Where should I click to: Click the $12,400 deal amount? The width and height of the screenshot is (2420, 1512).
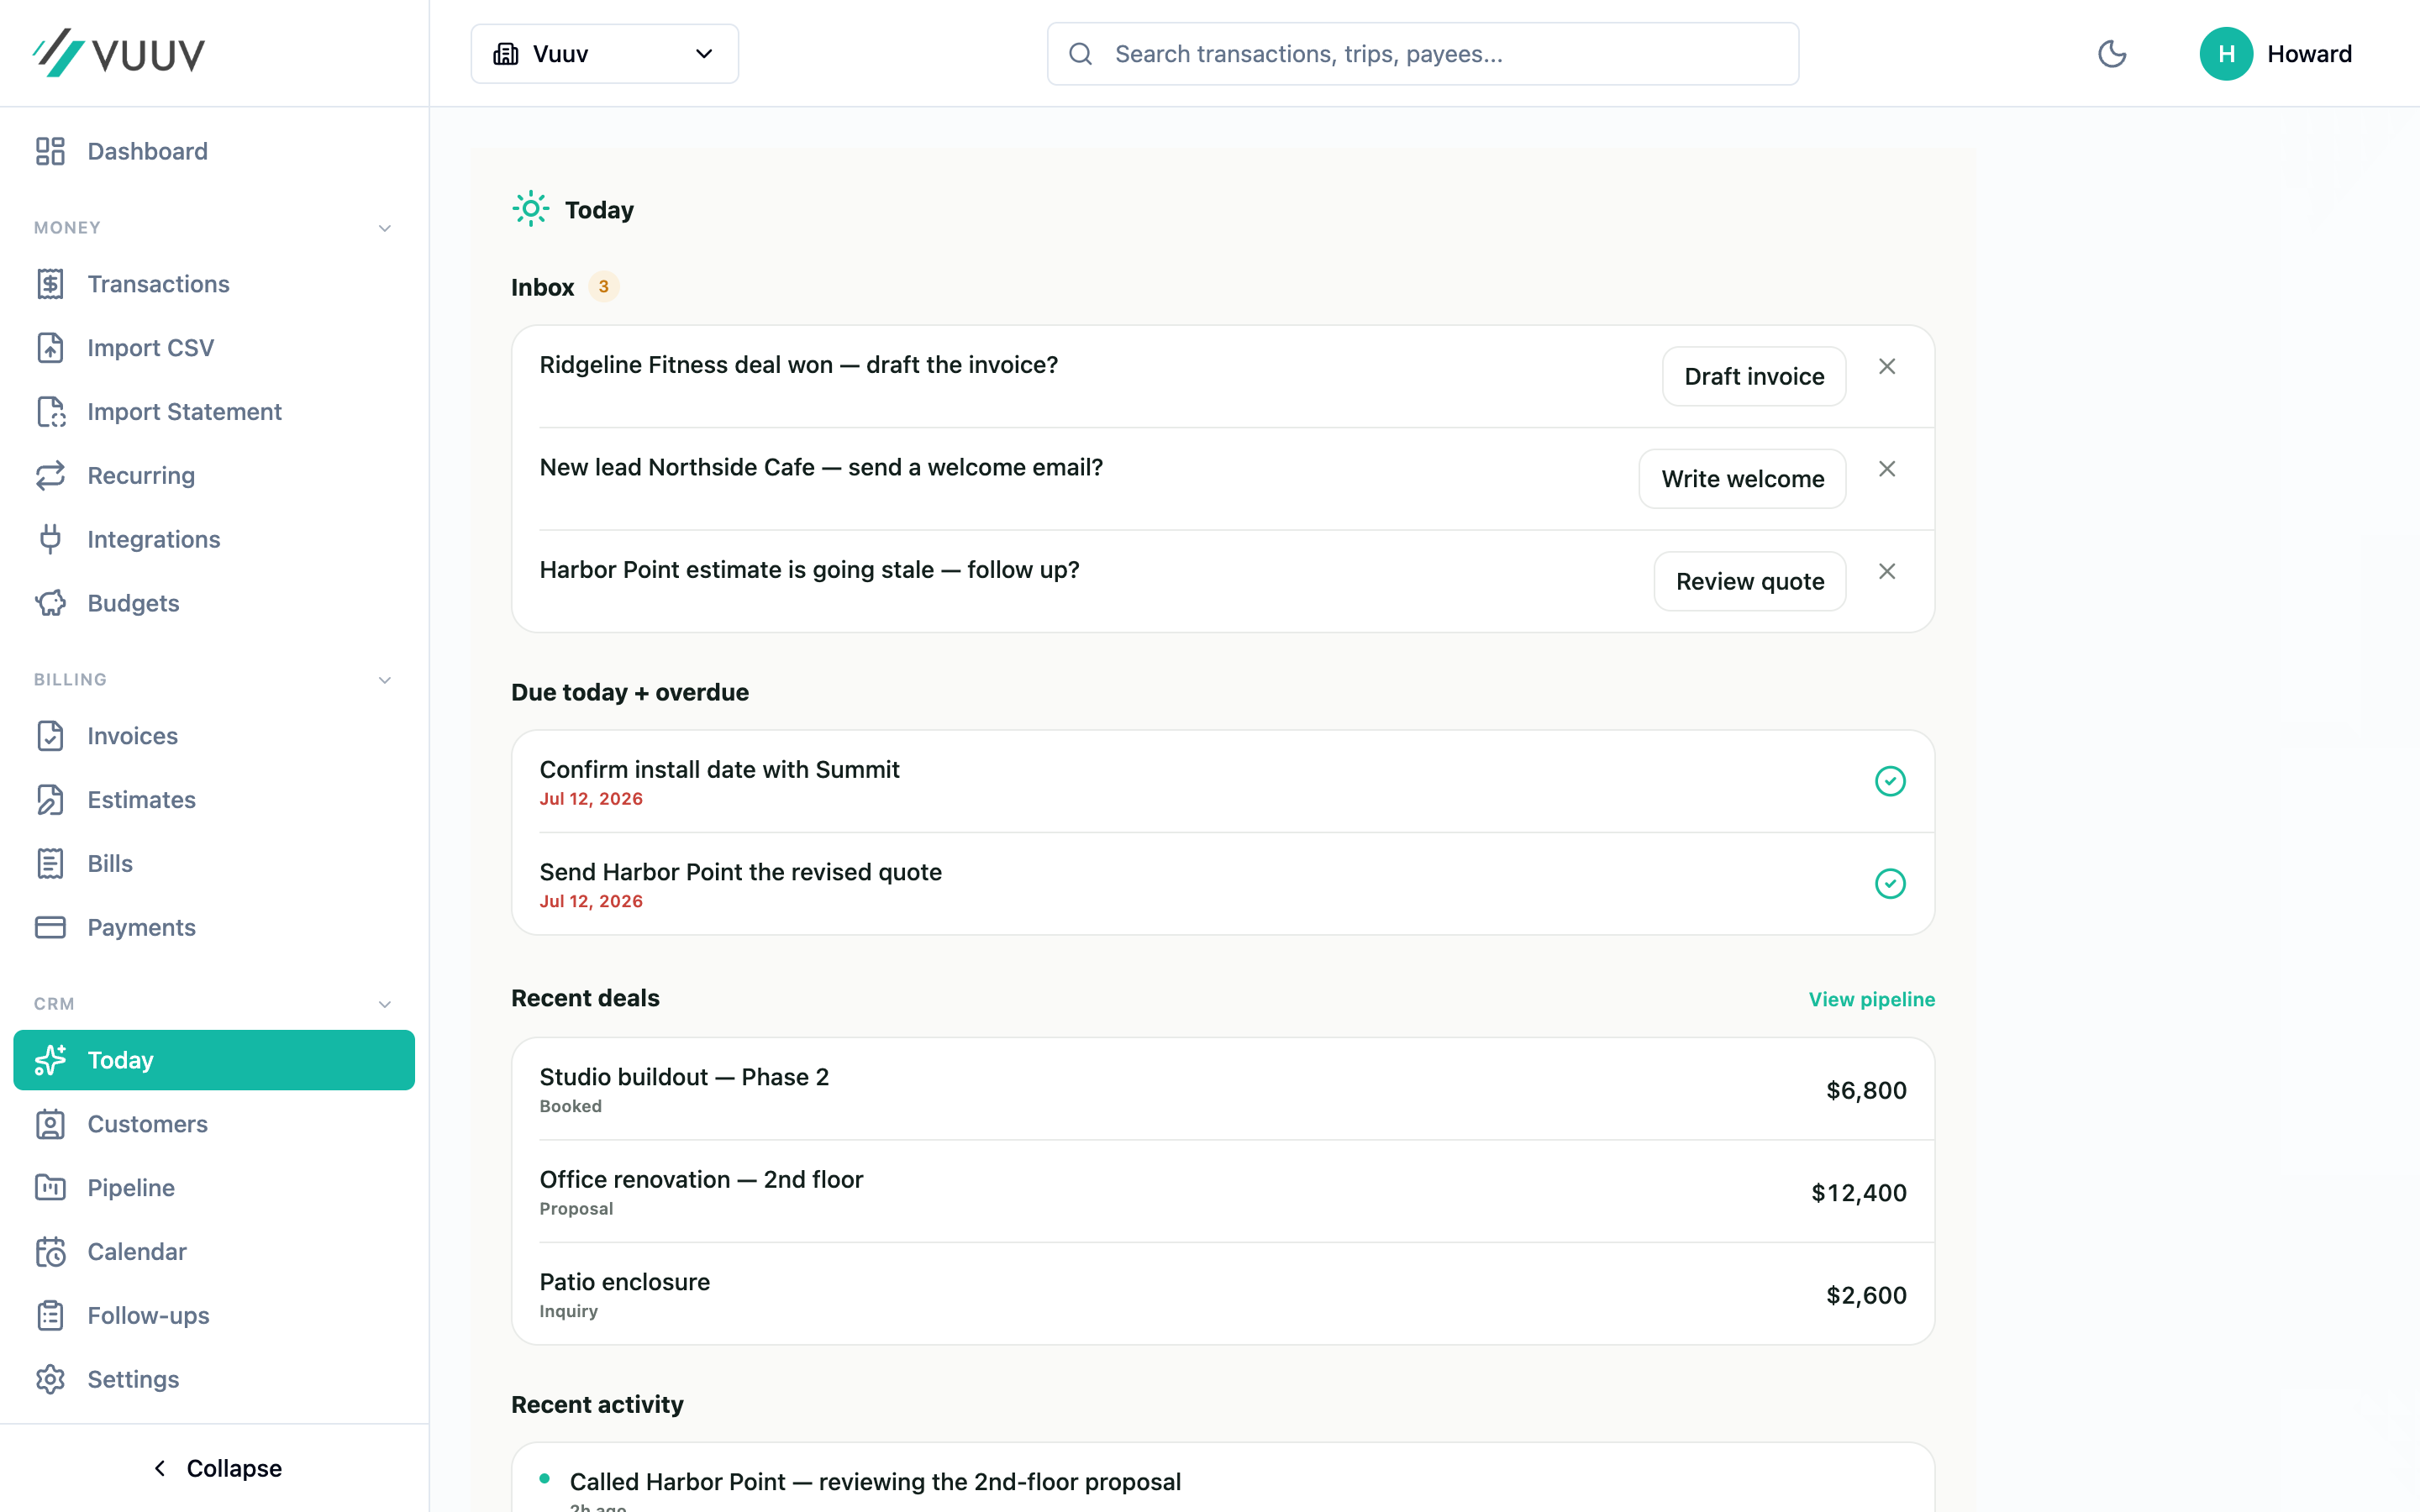[x=1858, y=1192]
